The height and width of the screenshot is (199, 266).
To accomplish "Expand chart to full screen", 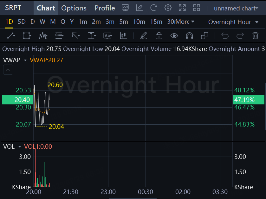I will [182, 8].
